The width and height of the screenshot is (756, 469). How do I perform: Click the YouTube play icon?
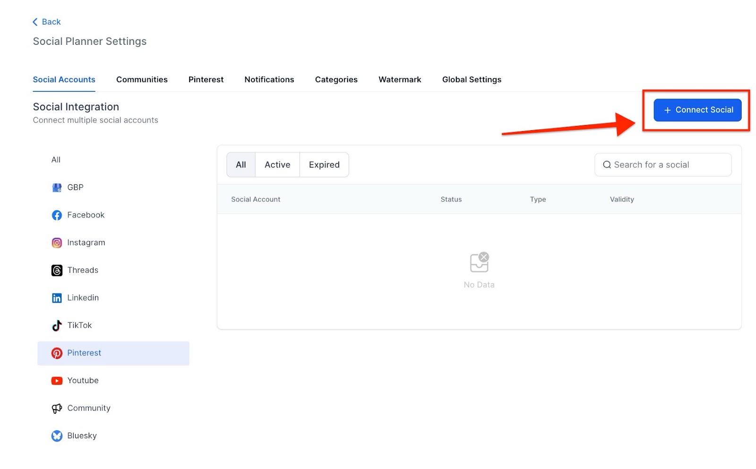(x=57, y=381)
